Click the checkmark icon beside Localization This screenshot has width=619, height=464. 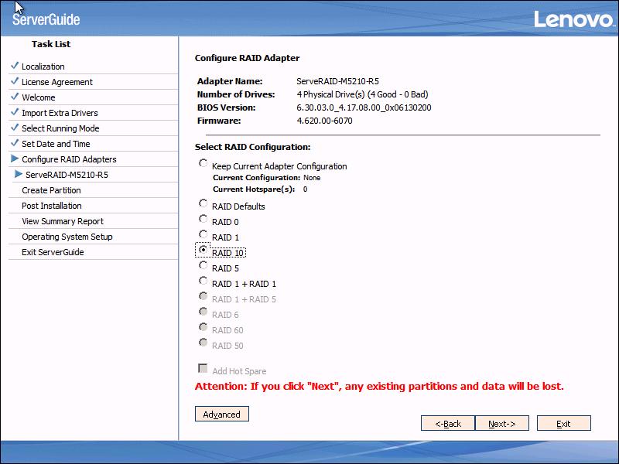(x=14, y=66)
